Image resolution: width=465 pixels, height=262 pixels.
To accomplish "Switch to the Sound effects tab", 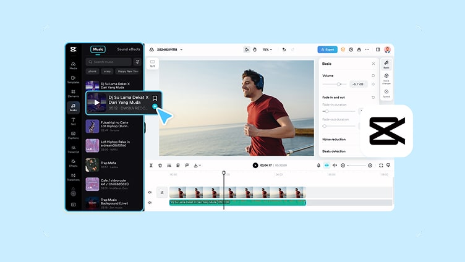I will [129, 49].
